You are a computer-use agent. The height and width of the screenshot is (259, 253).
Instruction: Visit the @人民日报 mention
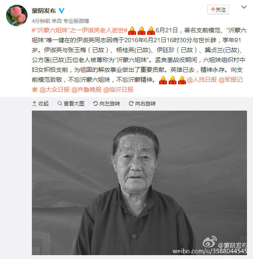(x=202, y=80)
